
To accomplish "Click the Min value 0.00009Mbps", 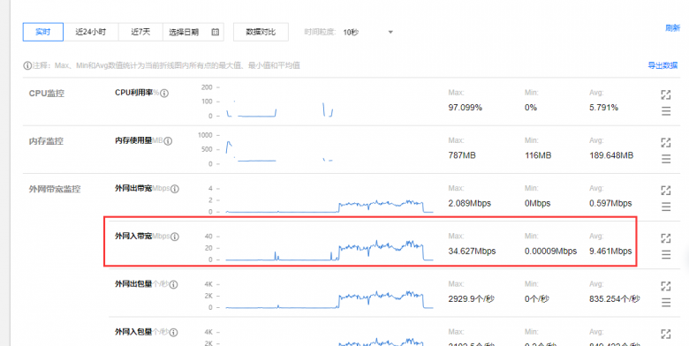I will coord(550,252).
